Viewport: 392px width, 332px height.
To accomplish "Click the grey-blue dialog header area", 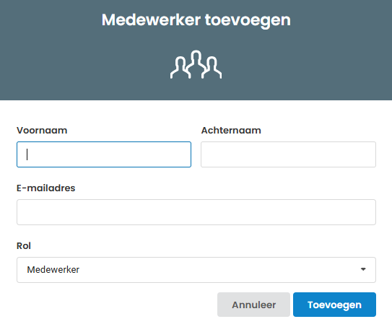I will 196,50.
